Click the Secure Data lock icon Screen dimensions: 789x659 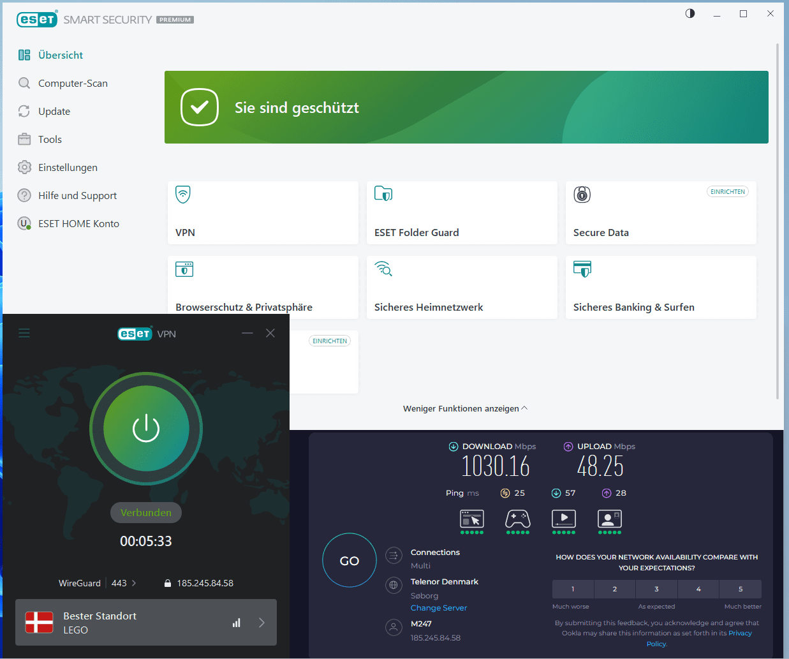[582, 194]
